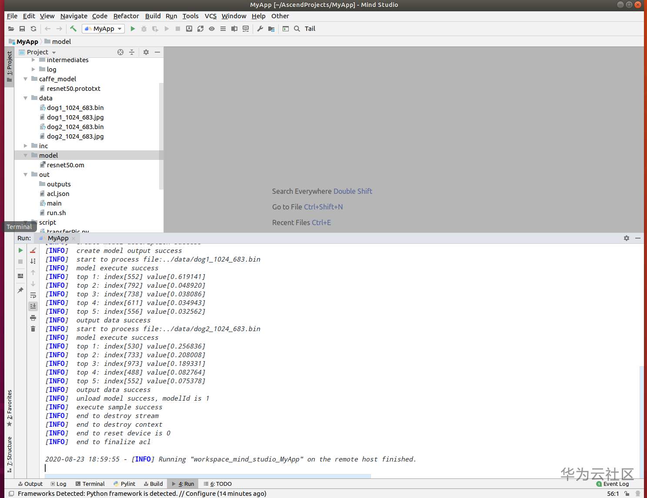Collapse the out folder
This screenshot has height=498, width=647.
coord(26,175)
